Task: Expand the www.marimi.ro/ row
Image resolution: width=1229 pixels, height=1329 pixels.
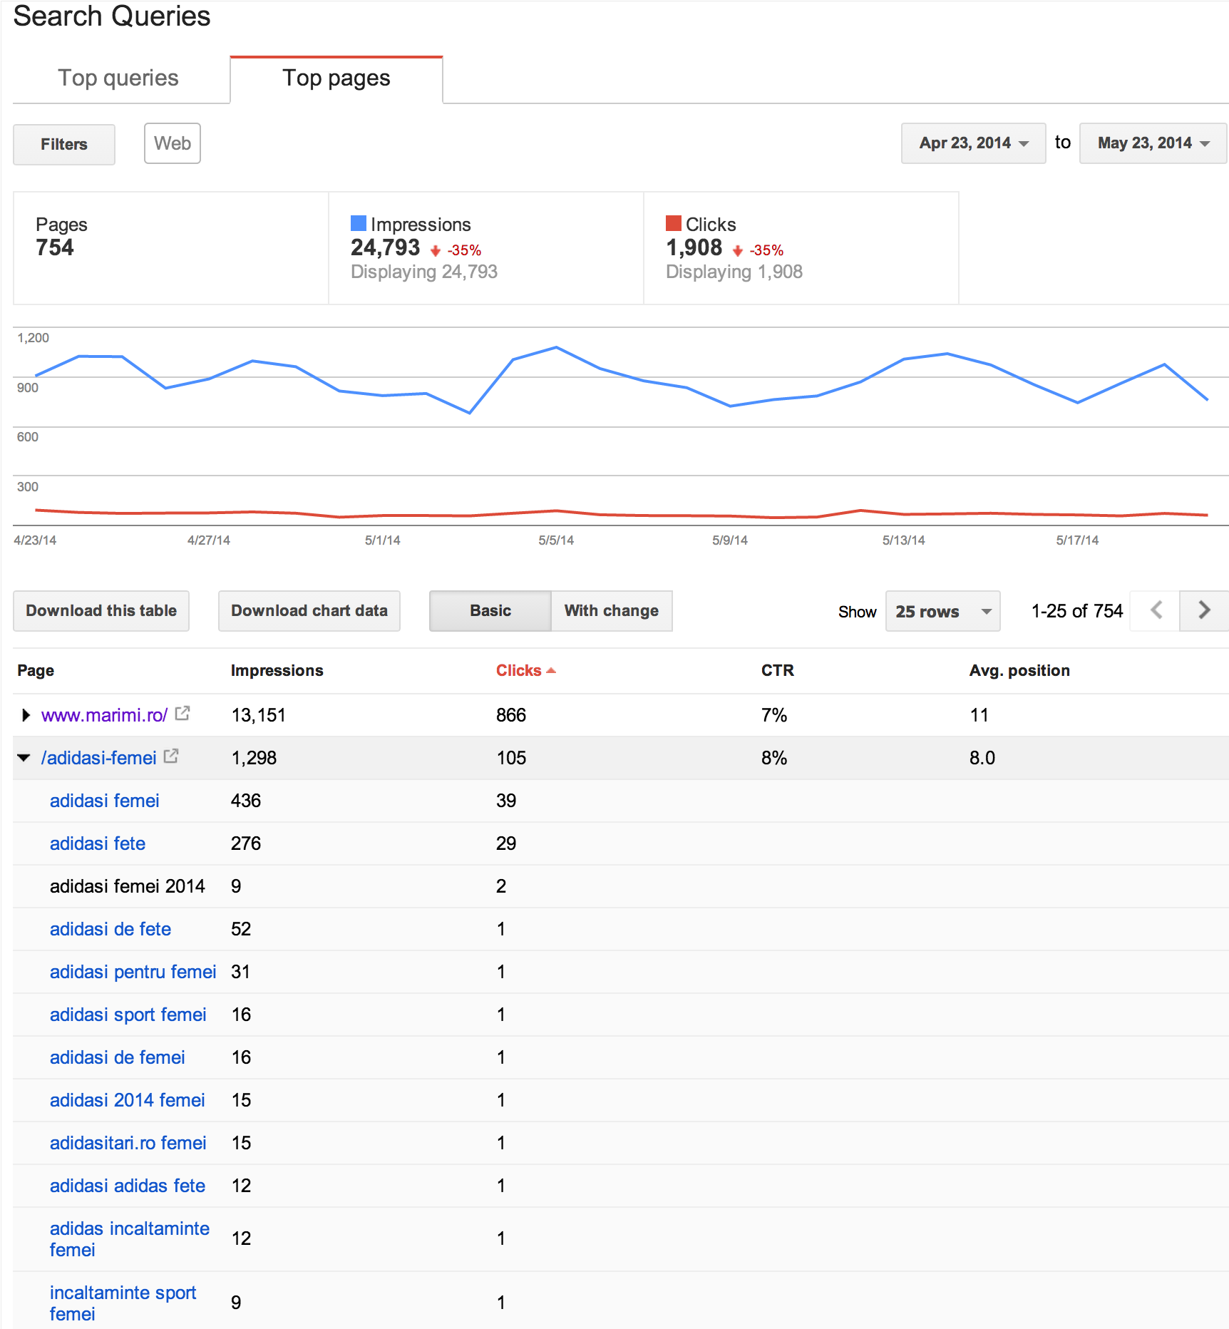Action: pos(26,715)
